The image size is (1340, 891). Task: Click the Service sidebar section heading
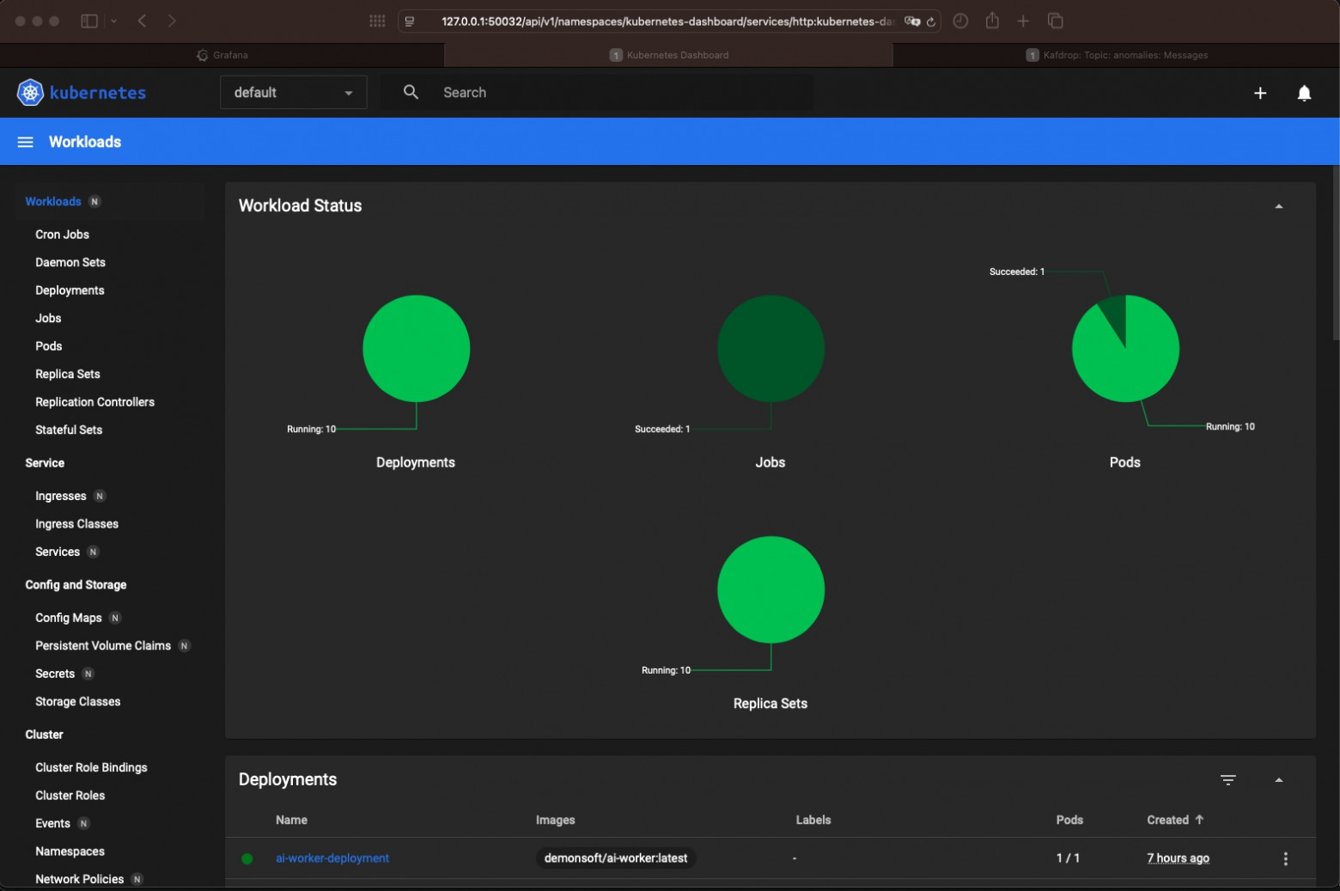coord(45,463)
